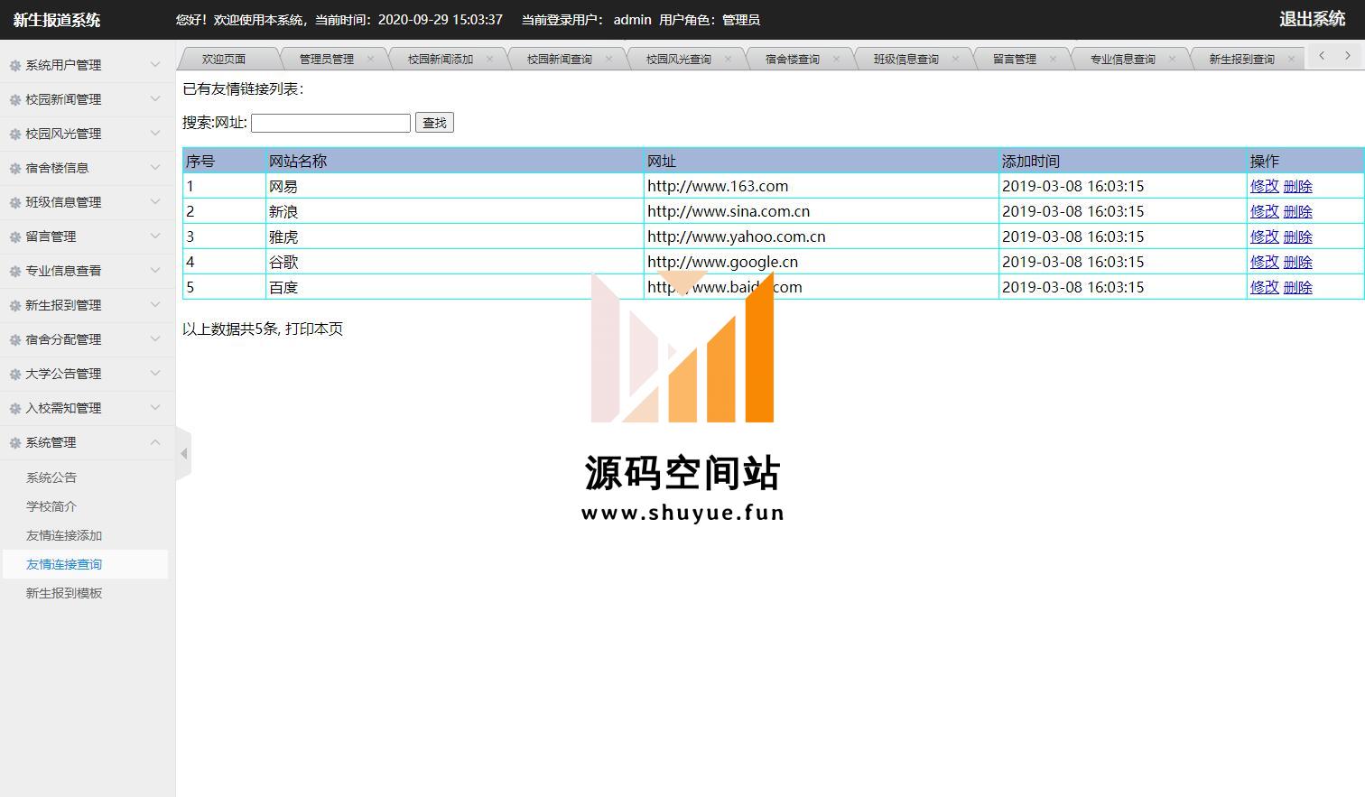Click 删除 for the 新浪 row

click(1297, 211)
